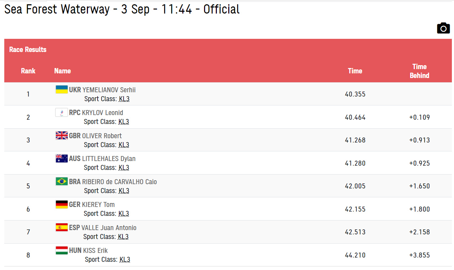Select OLIVER Robert athlete link

click(x=102, y=136)
